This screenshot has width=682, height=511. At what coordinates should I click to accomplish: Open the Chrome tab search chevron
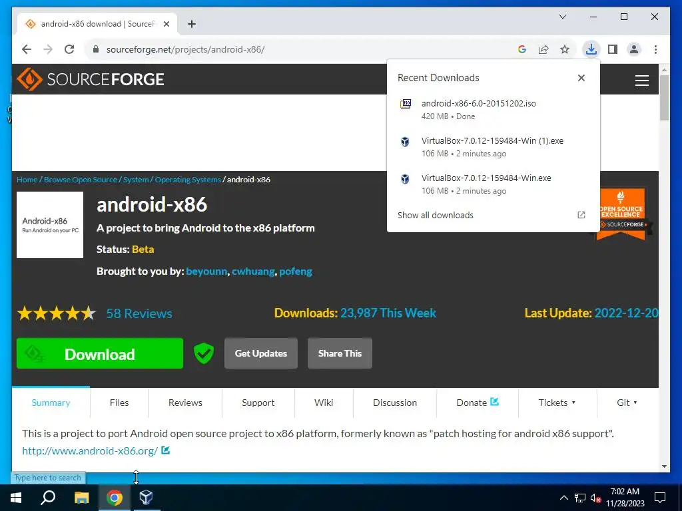point(562,17)
